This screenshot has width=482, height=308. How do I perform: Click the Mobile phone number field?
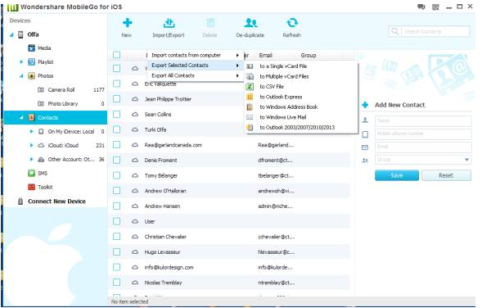(423, 134)
